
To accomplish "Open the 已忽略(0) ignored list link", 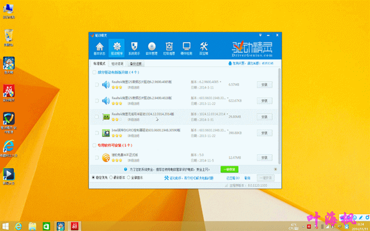I will click(x=233, y=178).
